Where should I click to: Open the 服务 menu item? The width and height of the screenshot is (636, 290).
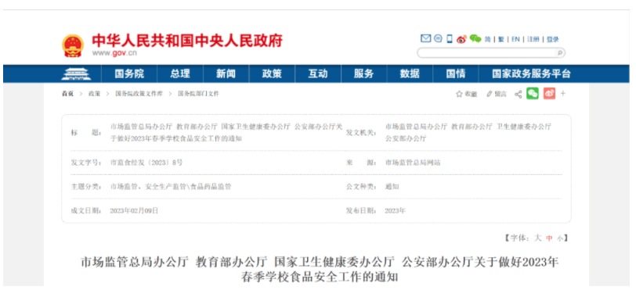tap(363, 73)
